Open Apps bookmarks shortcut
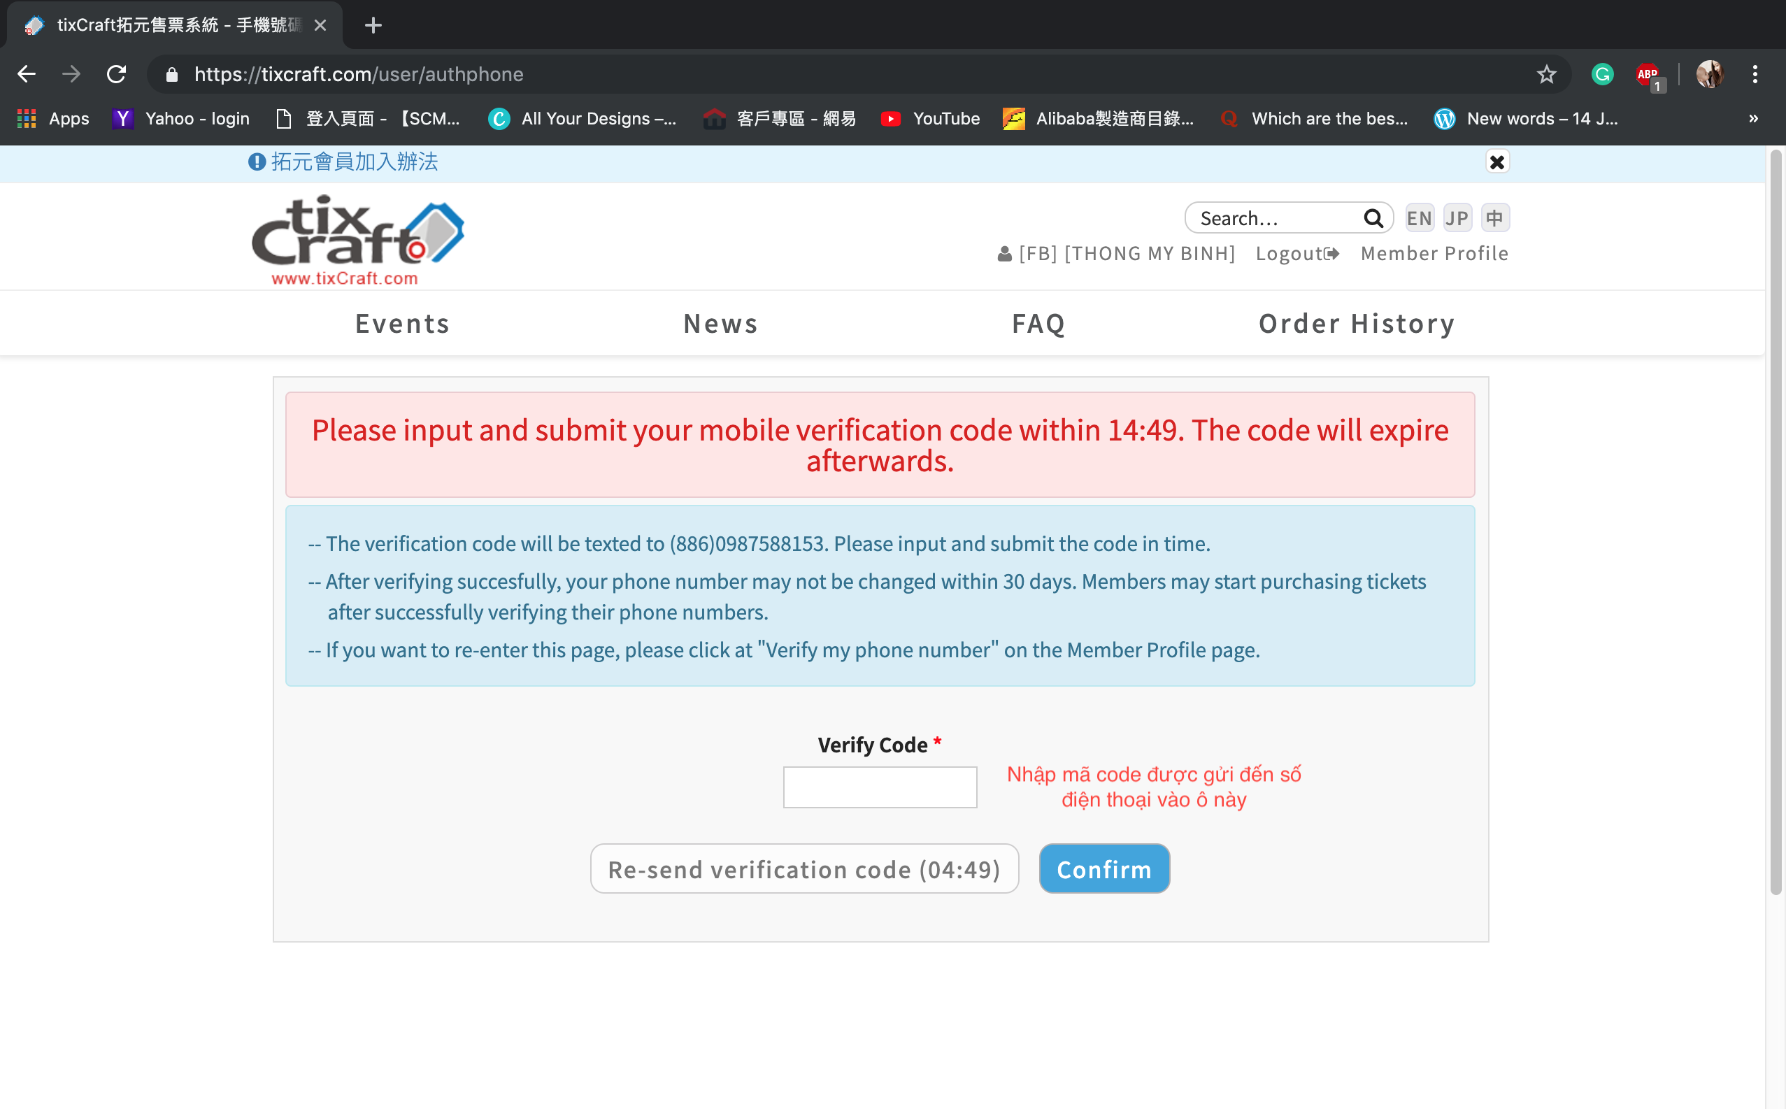 coord(53,118)
